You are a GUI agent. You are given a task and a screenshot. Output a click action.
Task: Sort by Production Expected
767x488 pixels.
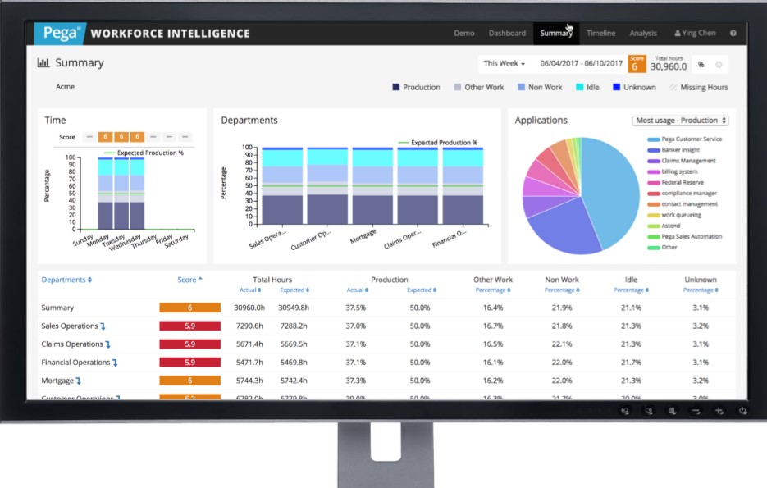pos(422,290)
